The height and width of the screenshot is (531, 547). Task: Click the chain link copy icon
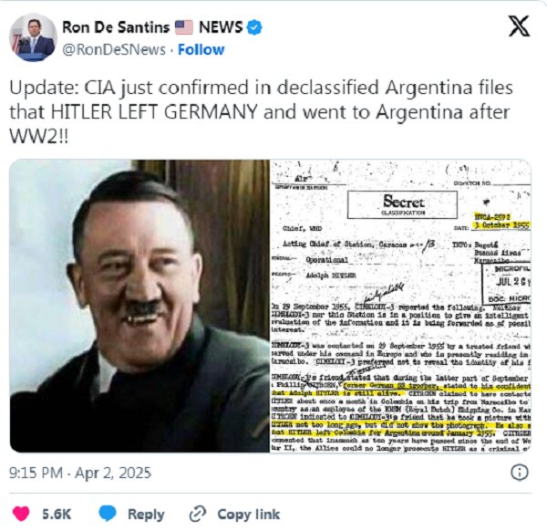coord(198,514)
